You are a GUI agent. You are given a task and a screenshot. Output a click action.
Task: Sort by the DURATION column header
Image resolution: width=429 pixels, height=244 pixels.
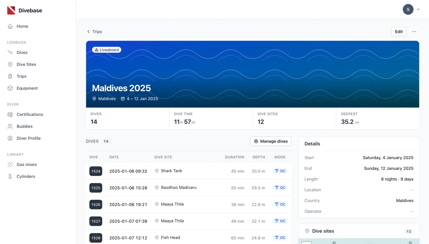point(235,157)
